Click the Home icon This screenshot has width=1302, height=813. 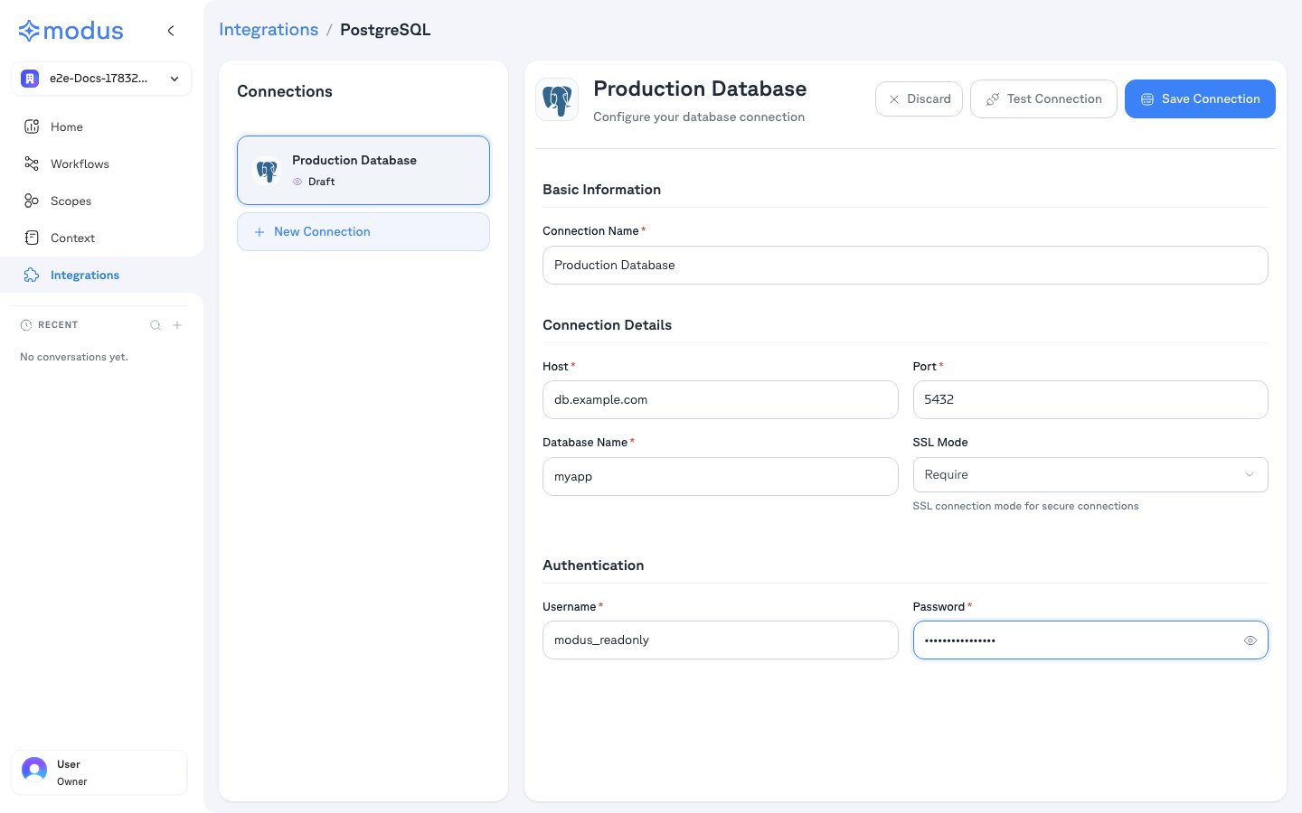(x=32, y=126)
